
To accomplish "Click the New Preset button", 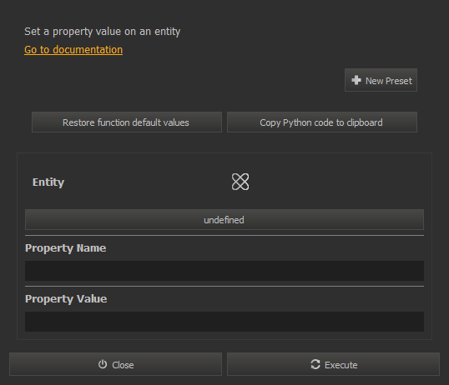I will tap(381, 80).
